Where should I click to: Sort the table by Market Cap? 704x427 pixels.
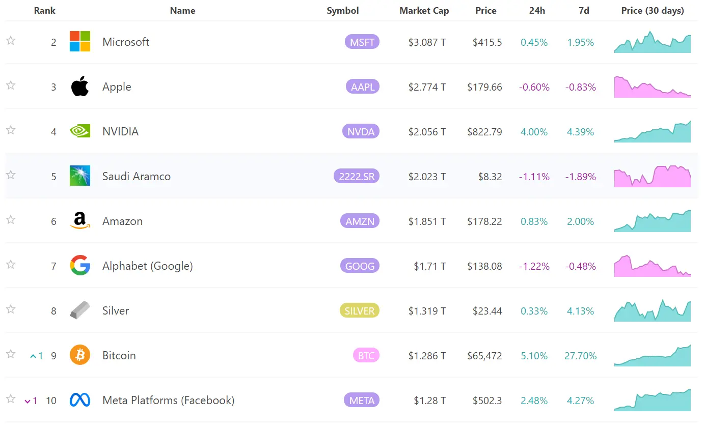[424, 10]
